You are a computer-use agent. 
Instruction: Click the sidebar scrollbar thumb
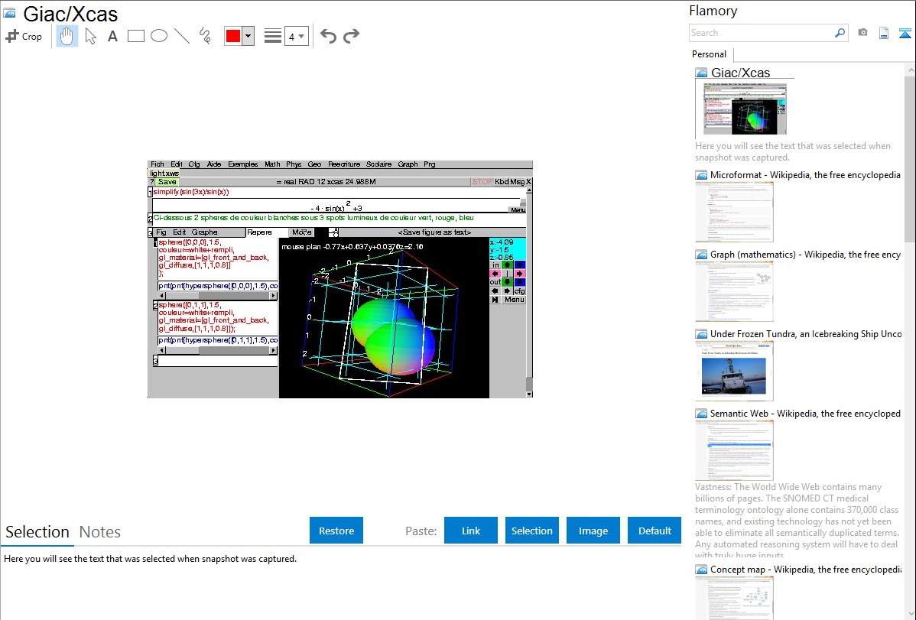(911, 157)
